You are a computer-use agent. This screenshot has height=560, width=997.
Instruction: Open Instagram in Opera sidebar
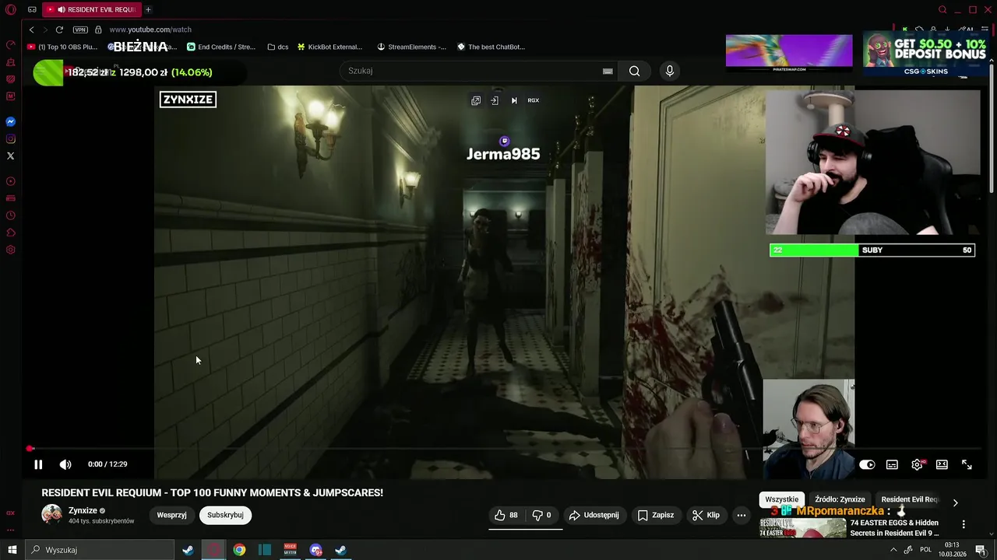11,139
